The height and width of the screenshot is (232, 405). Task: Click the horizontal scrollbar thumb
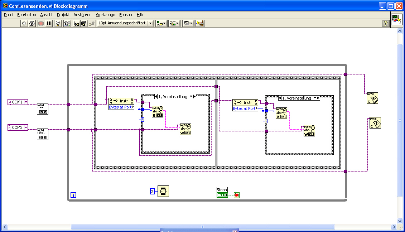pyautogui.click(x=203, y=227)
